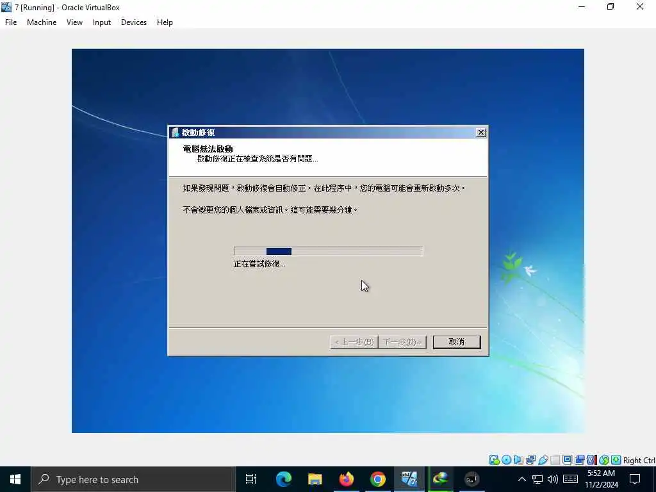Launch Firefox from the taskbar
656x492 pixels.
click(347, 479)
